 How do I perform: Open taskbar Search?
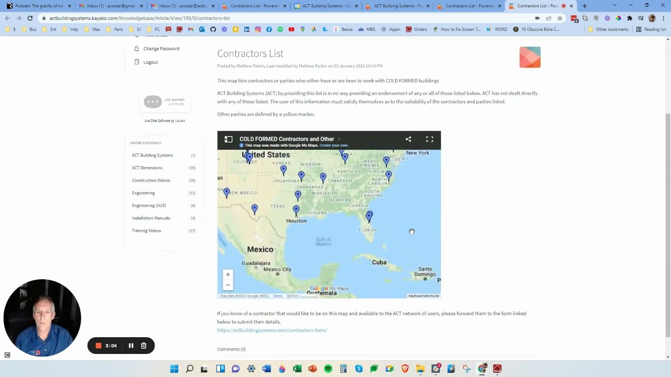click(x=189, y=369)
